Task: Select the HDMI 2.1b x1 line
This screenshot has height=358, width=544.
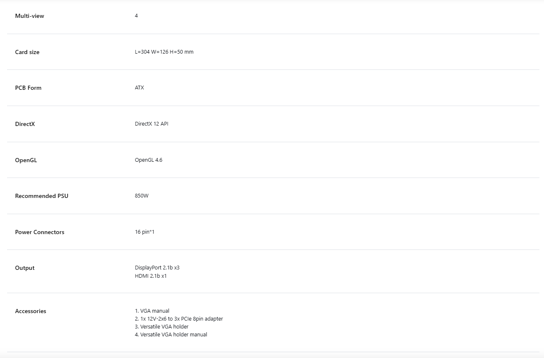Action: pos(151,276)
